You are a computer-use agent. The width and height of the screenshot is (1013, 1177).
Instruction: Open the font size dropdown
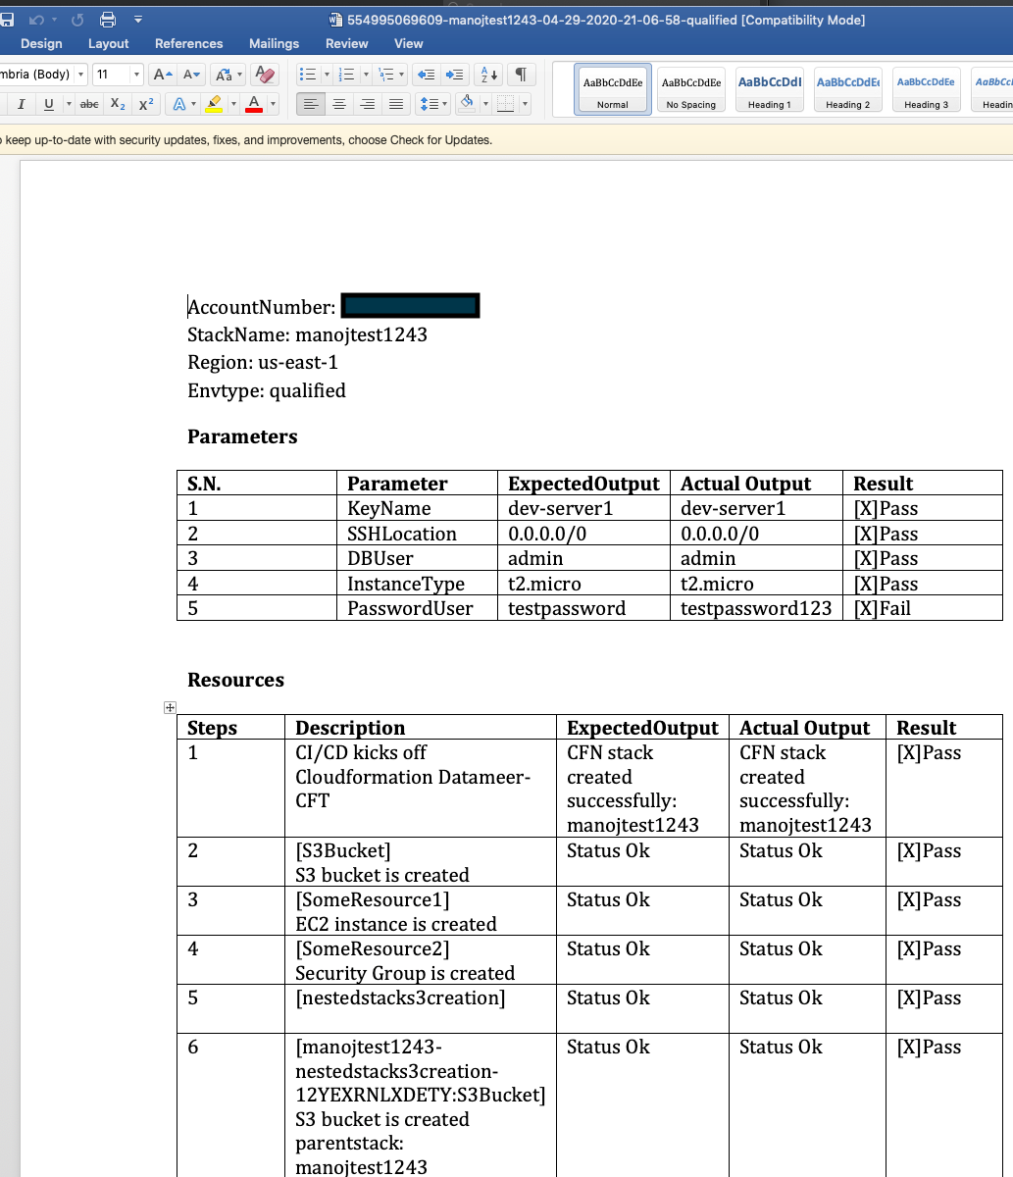pyautogui.click(x=136, y=75)
